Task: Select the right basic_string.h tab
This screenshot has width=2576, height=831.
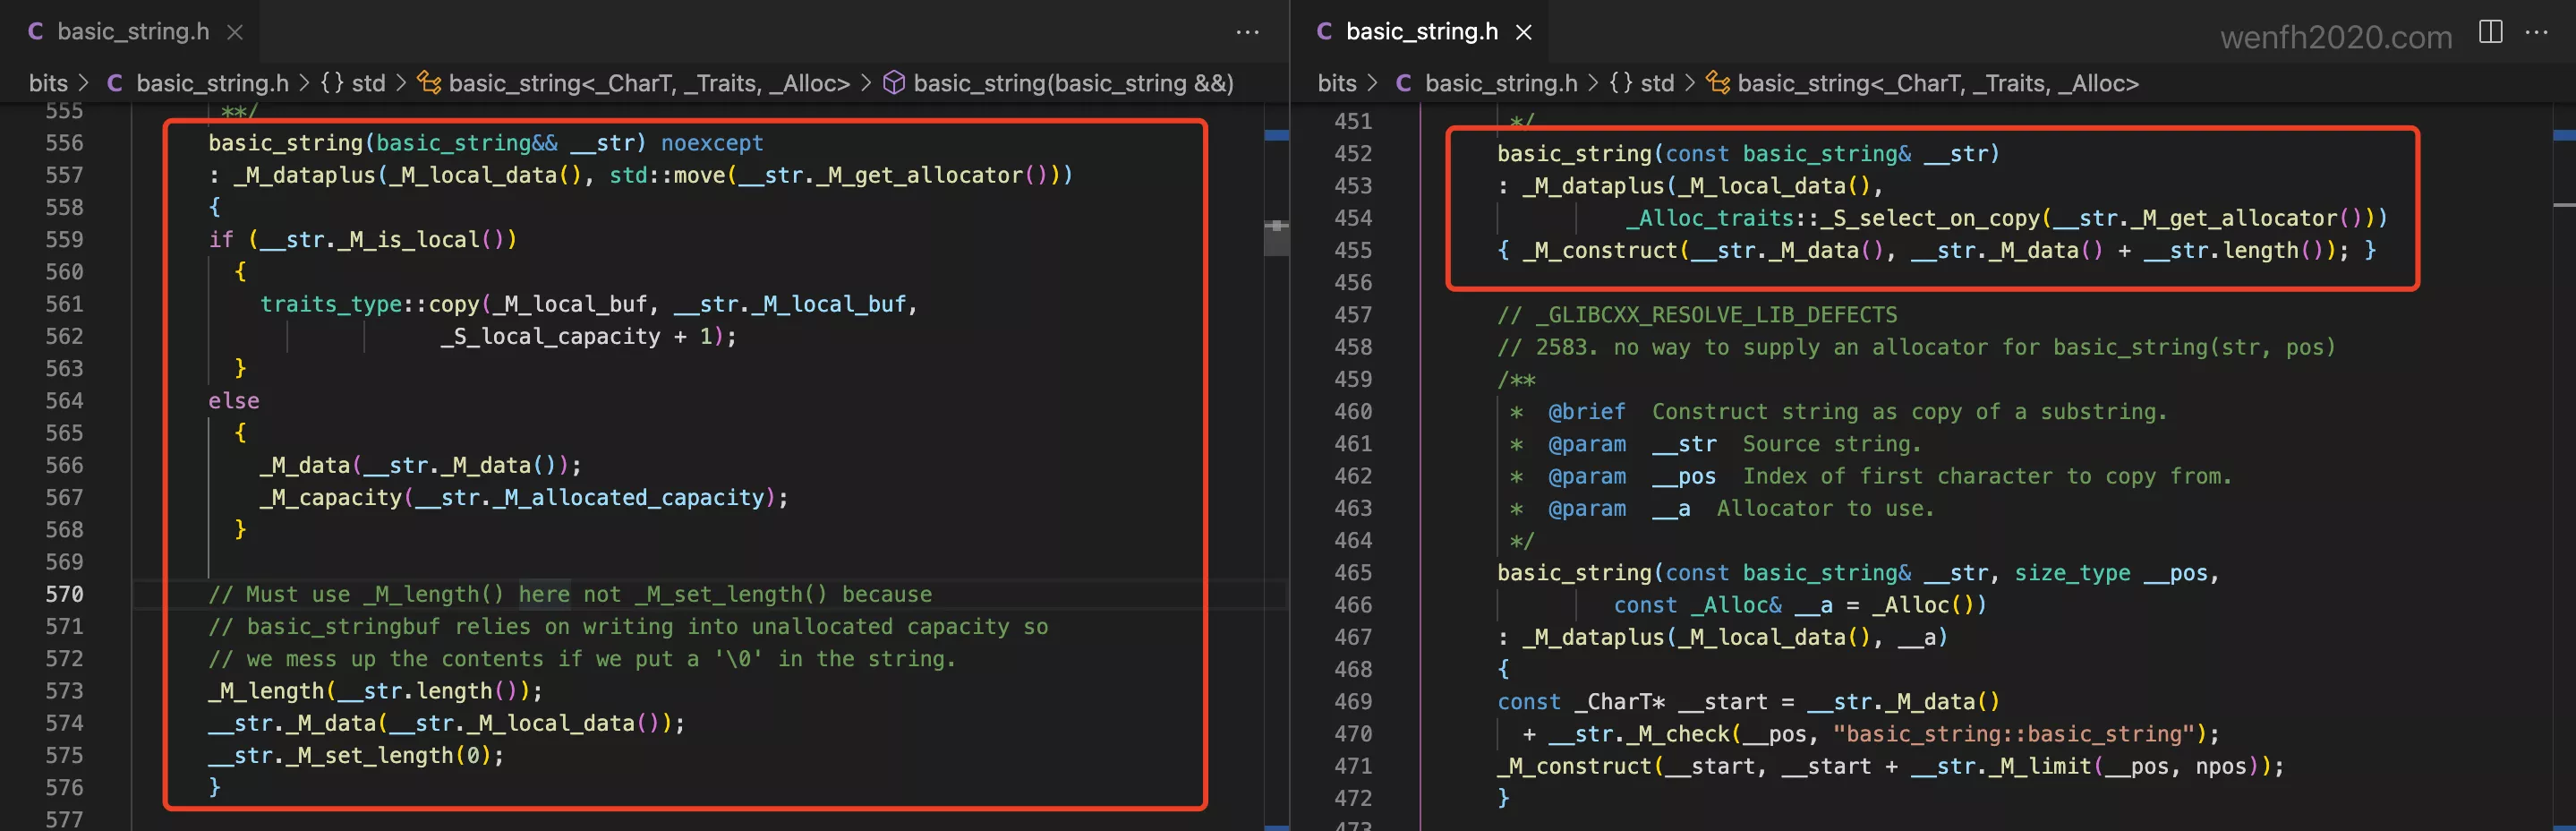Action: [1421, 32]
